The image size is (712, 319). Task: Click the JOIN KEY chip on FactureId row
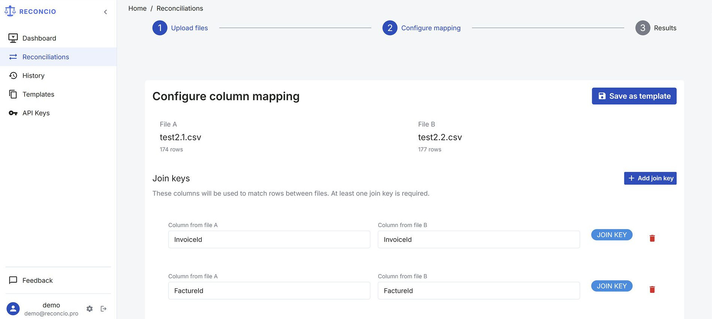point(612,286)
